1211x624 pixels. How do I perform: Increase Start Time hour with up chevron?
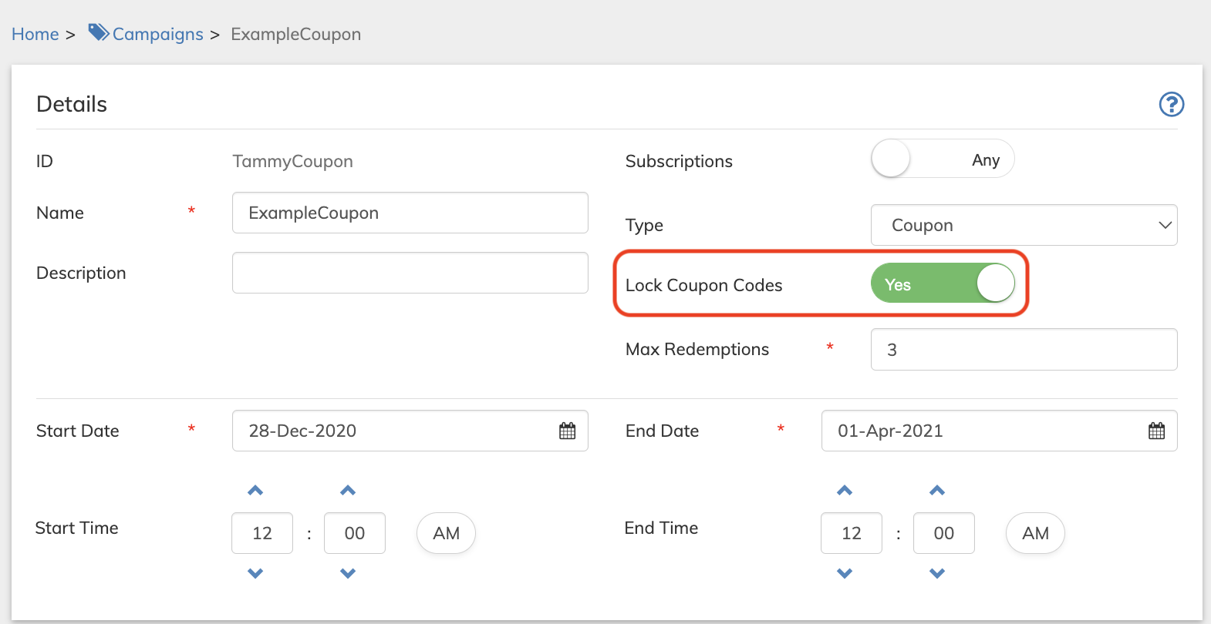coord(255,491)
